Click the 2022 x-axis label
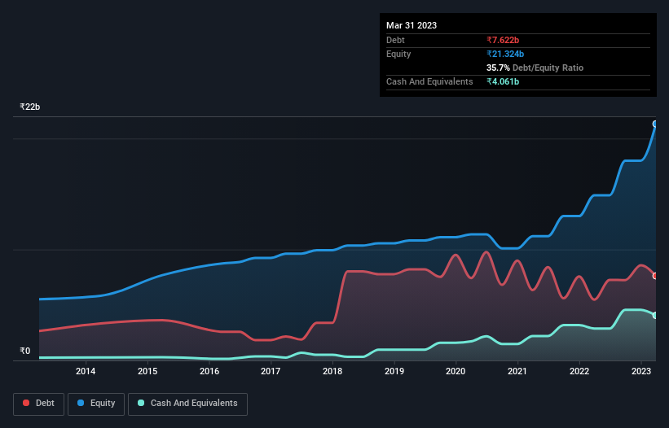Screen dimensions: 669x428 pos(579,371)
